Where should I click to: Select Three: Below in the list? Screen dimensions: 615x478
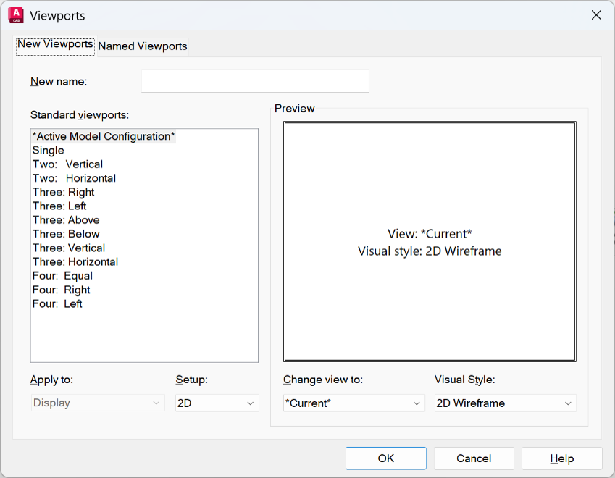[x=66, y=234]
